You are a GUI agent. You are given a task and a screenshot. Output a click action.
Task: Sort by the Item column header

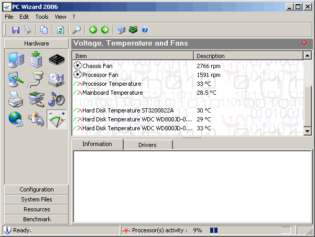(x=133, y=56)
